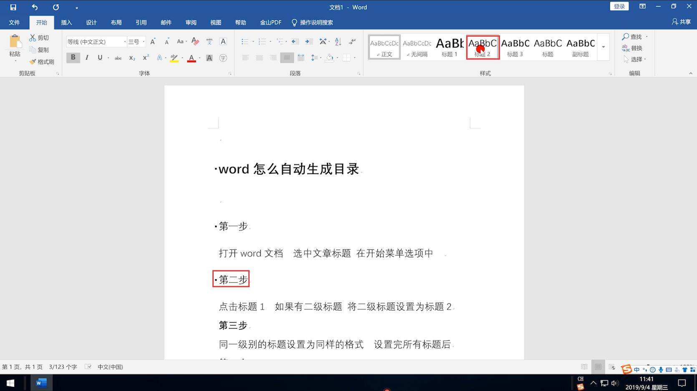Apply the 标题 3 heading style
The image size is (697, 391).
point(515,47)
